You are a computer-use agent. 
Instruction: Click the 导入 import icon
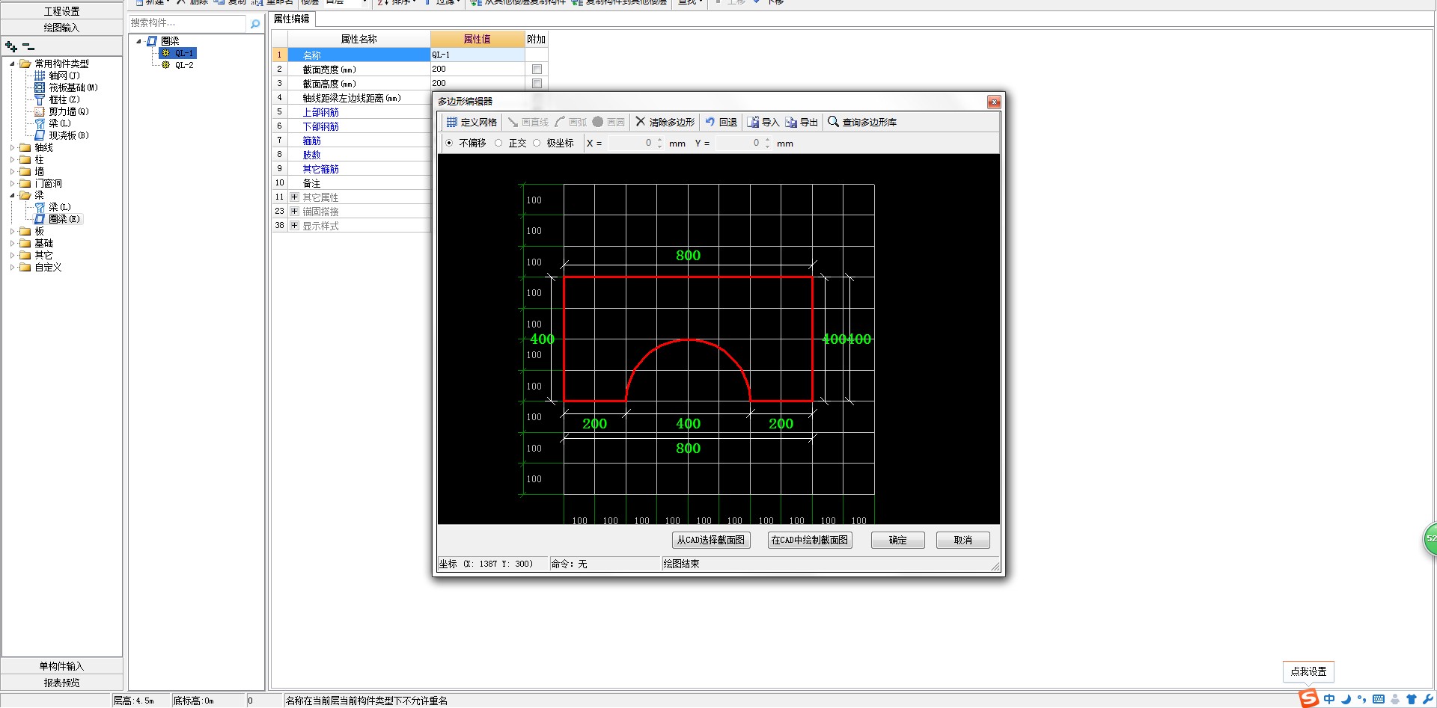tap(753, 122)
